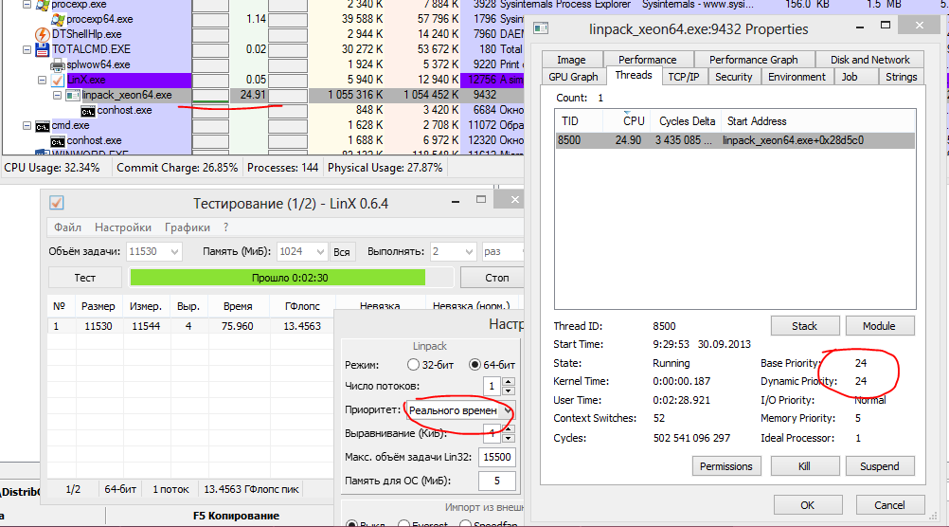Collapse the linpack_xeon64.exe tree node

[x=57, y=95]
